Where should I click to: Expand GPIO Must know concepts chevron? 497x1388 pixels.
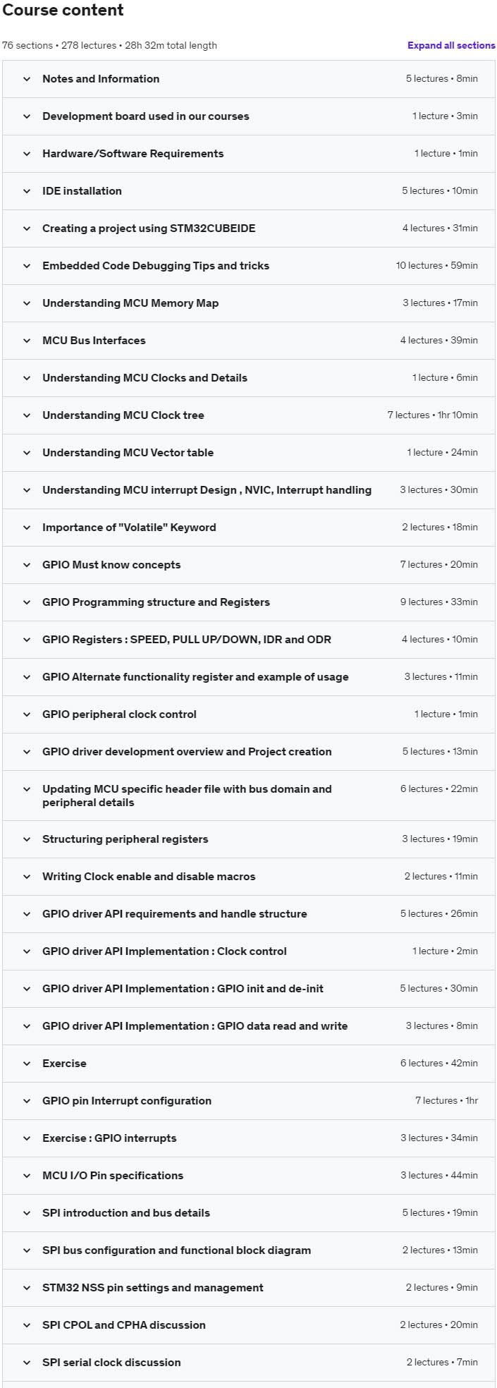(27, 565)
